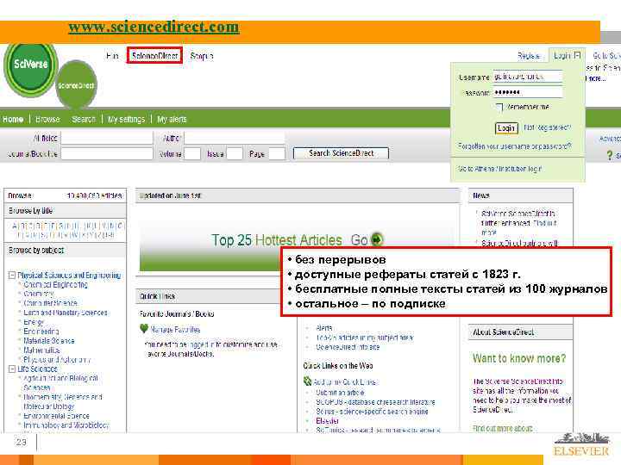The image size is (621, 465).
Task: Click Top 25 articles in my subject area
Action: point(364,338)
